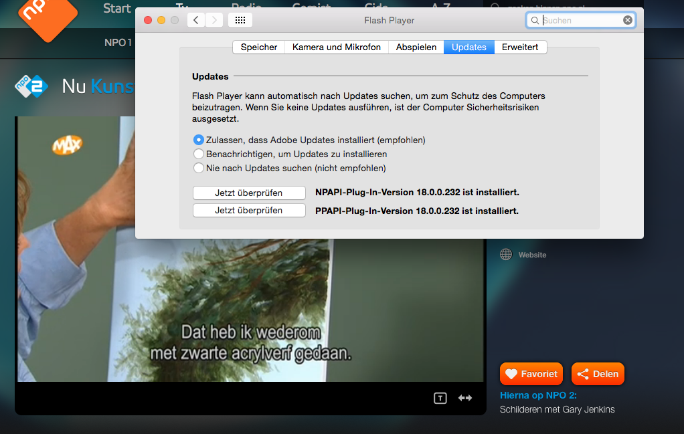The image size is (684, 434).
Task: Open the Erweitert tab
Action: coord(520,47)
